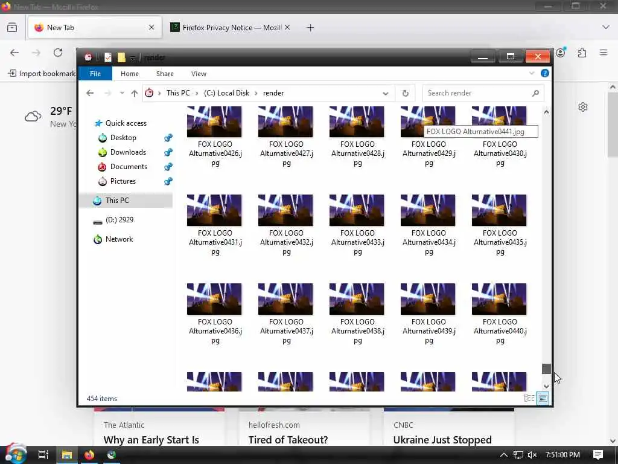Open the File ribbon tab

[95, 74]
